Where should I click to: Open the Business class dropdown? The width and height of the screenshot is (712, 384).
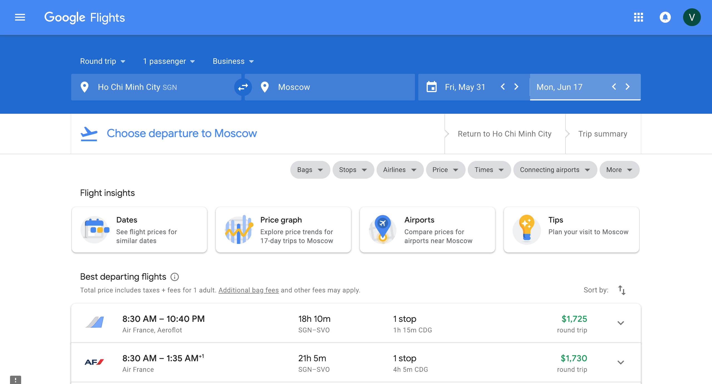tap(233, 61)
